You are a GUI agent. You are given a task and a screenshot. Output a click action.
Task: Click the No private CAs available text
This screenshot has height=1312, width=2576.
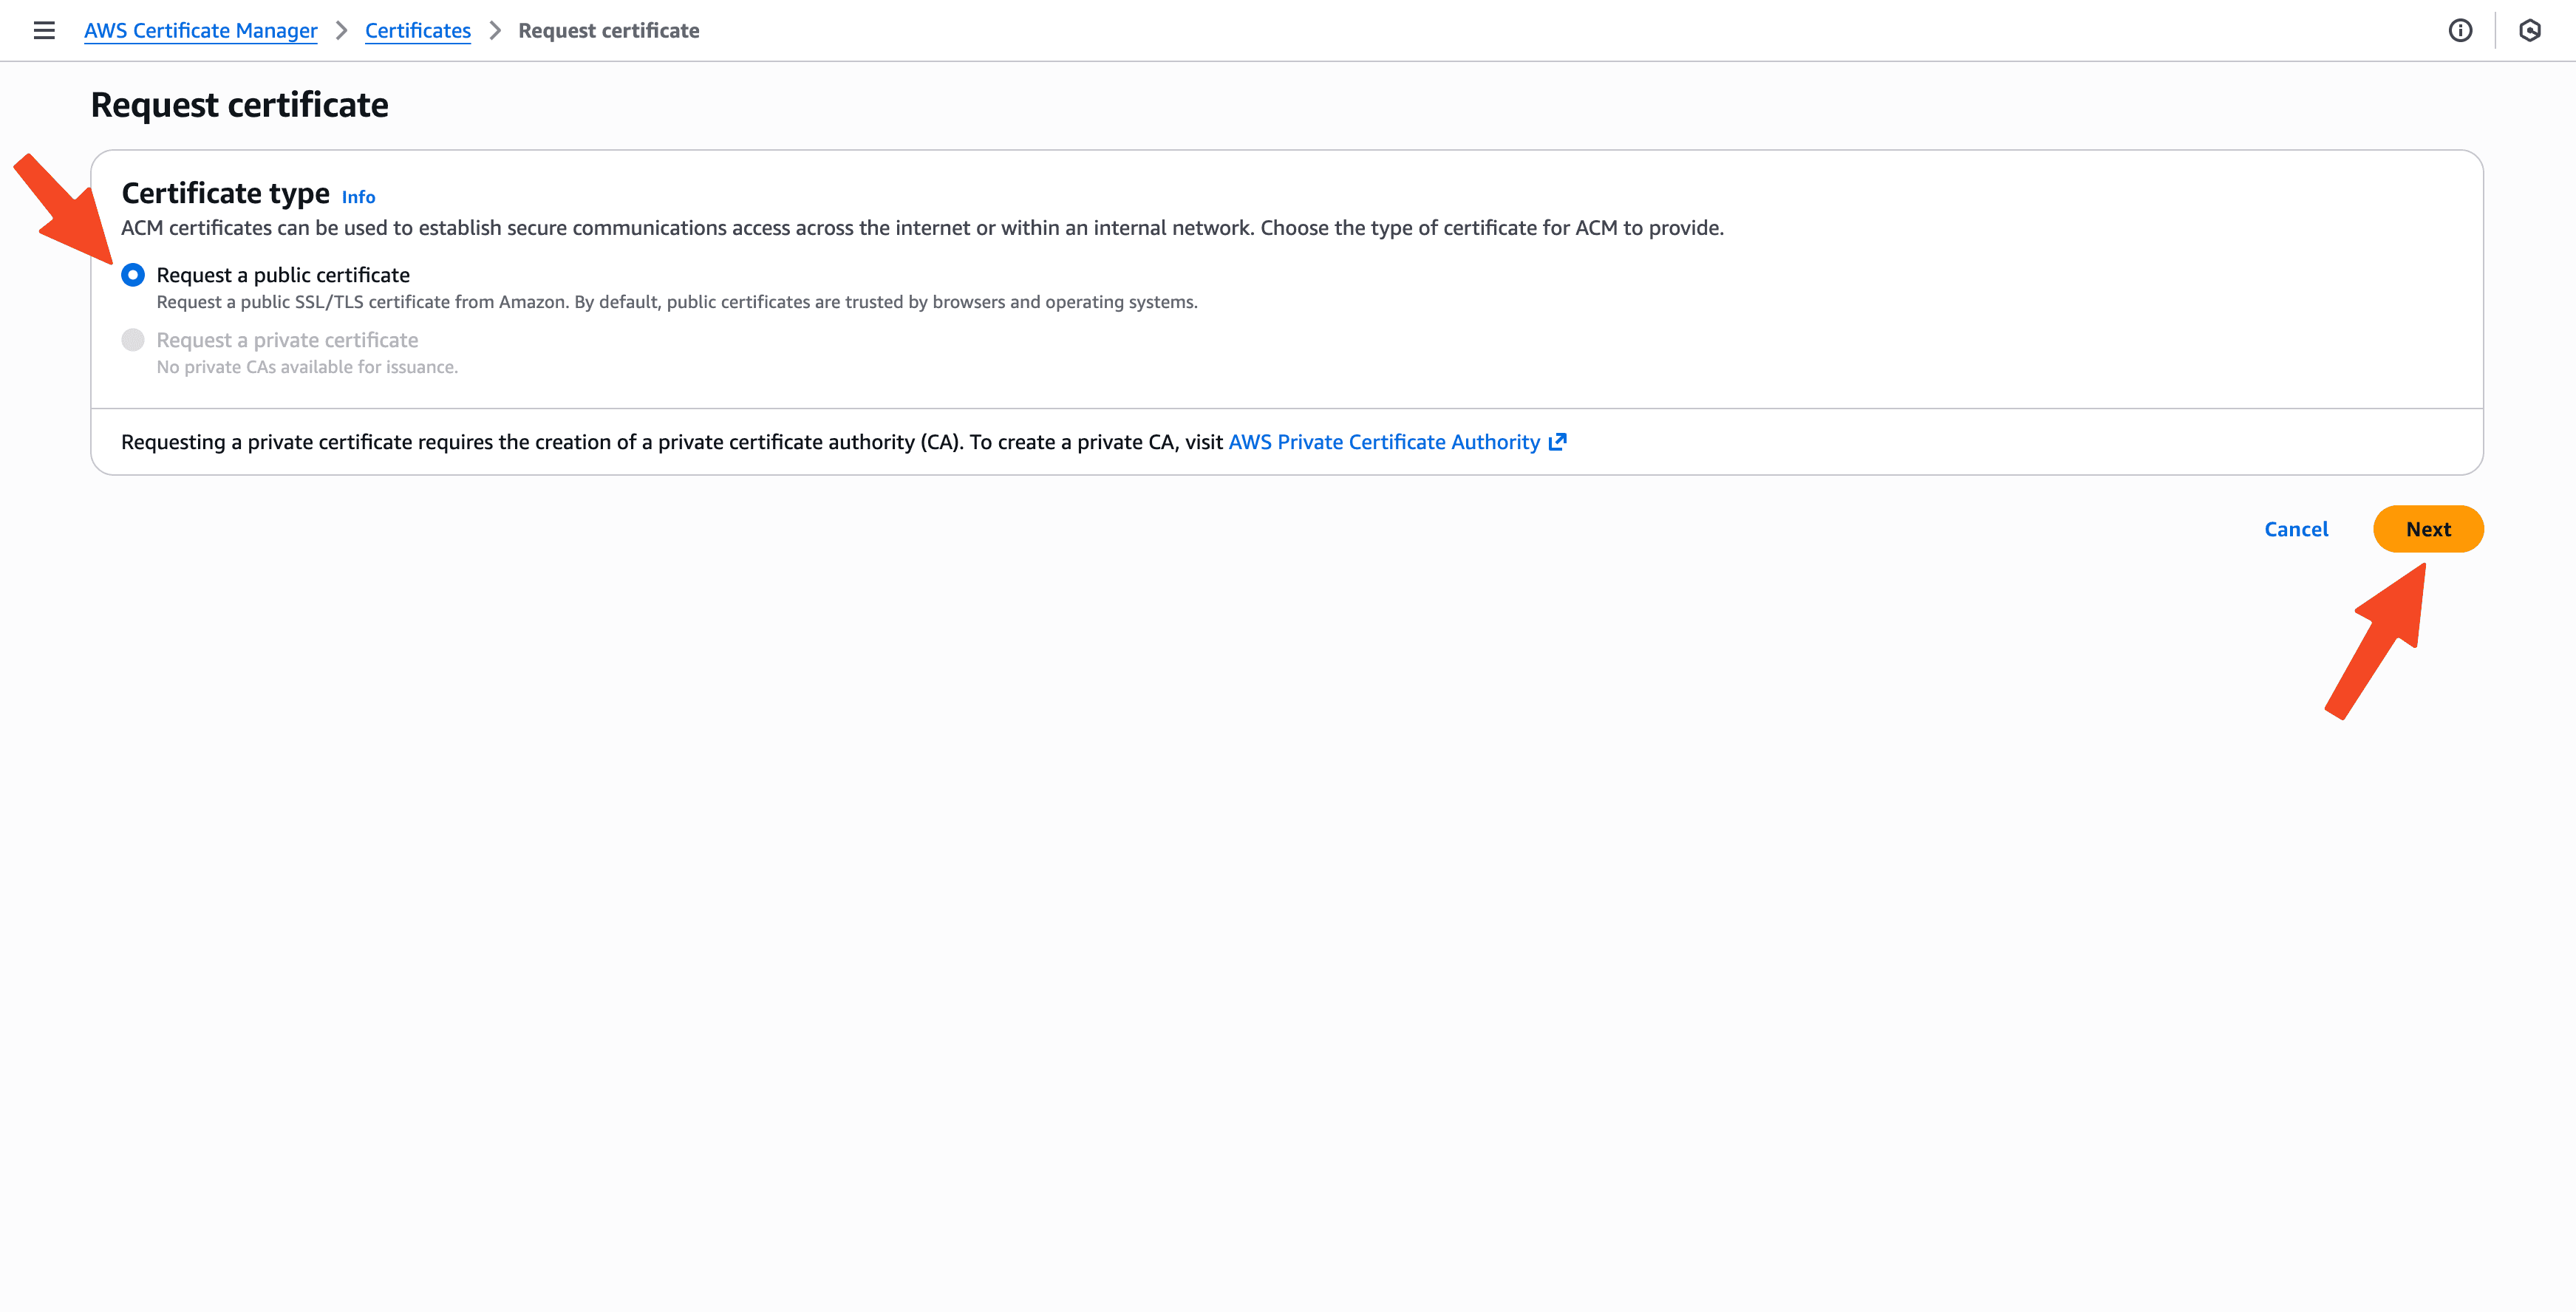tap(307, 367)
